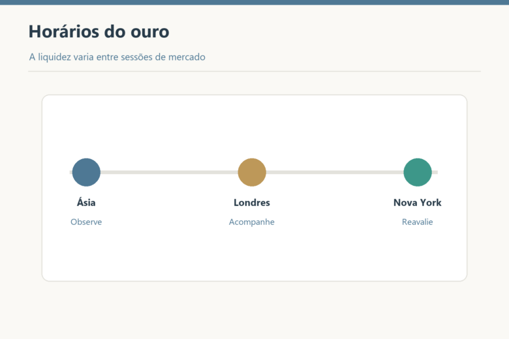This screenshot has height=339, width=509.
Task: Select the gold Londres timeline marker
Action: click(x=252, y=172)
